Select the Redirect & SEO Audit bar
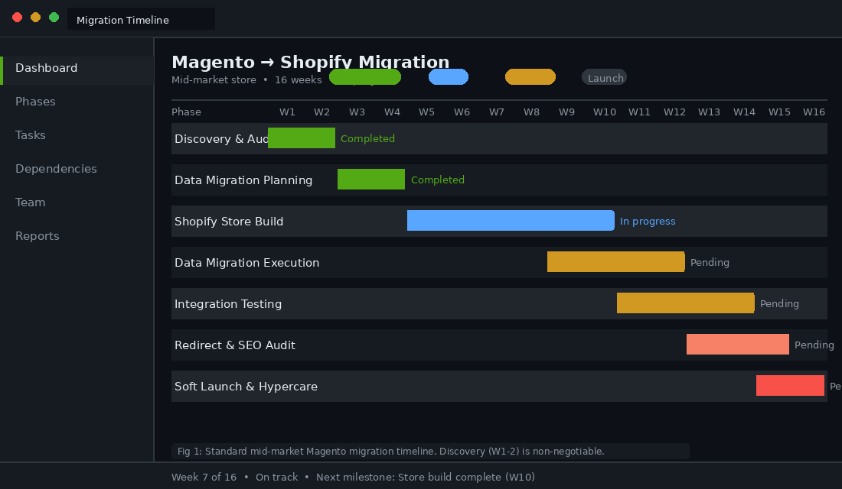 click(738, 345)
